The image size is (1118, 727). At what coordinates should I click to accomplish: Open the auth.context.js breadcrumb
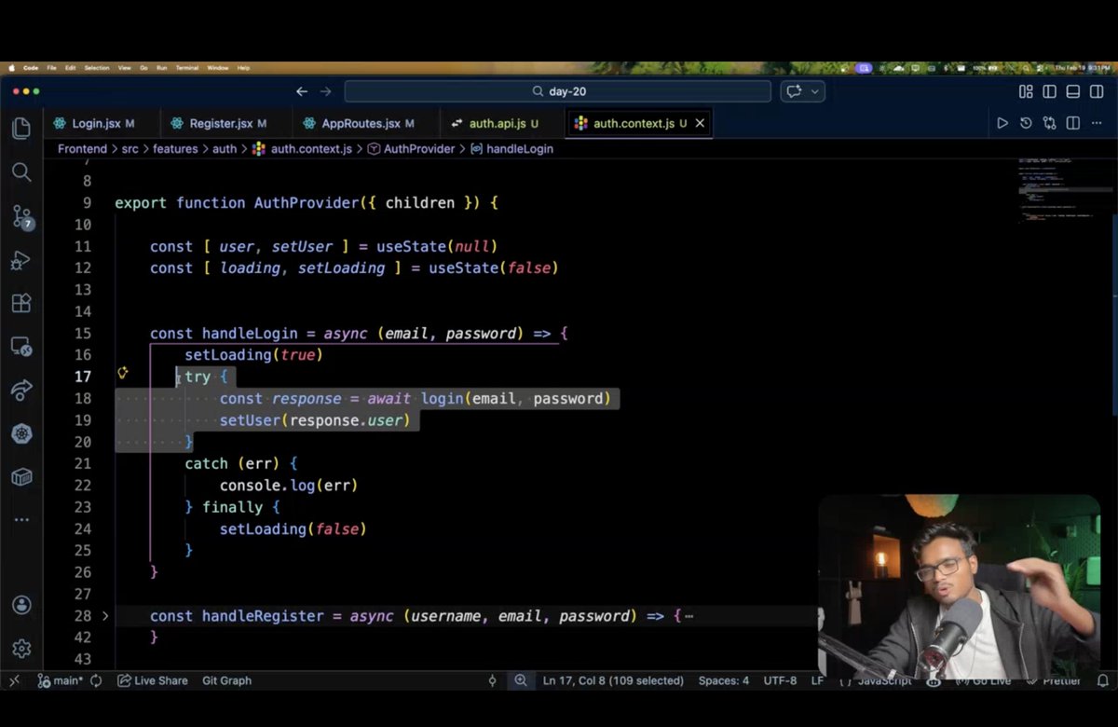[302, 149]
